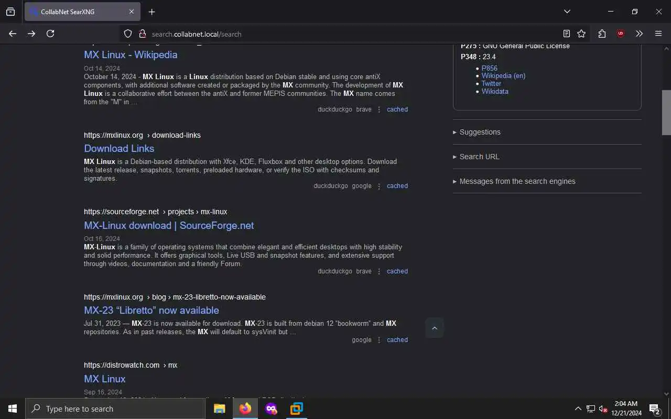Viewport: 671px width, 419px height.
Task: Close the CollabNet SearXNG tab
Action: click(132, 12)
